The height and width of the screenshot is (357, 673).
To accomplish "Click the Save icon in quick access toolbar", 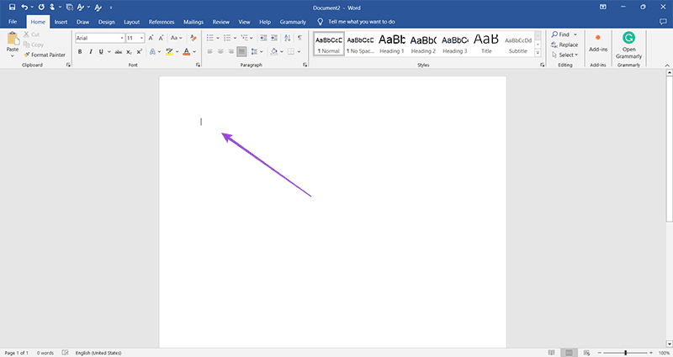I will (12, 8).
